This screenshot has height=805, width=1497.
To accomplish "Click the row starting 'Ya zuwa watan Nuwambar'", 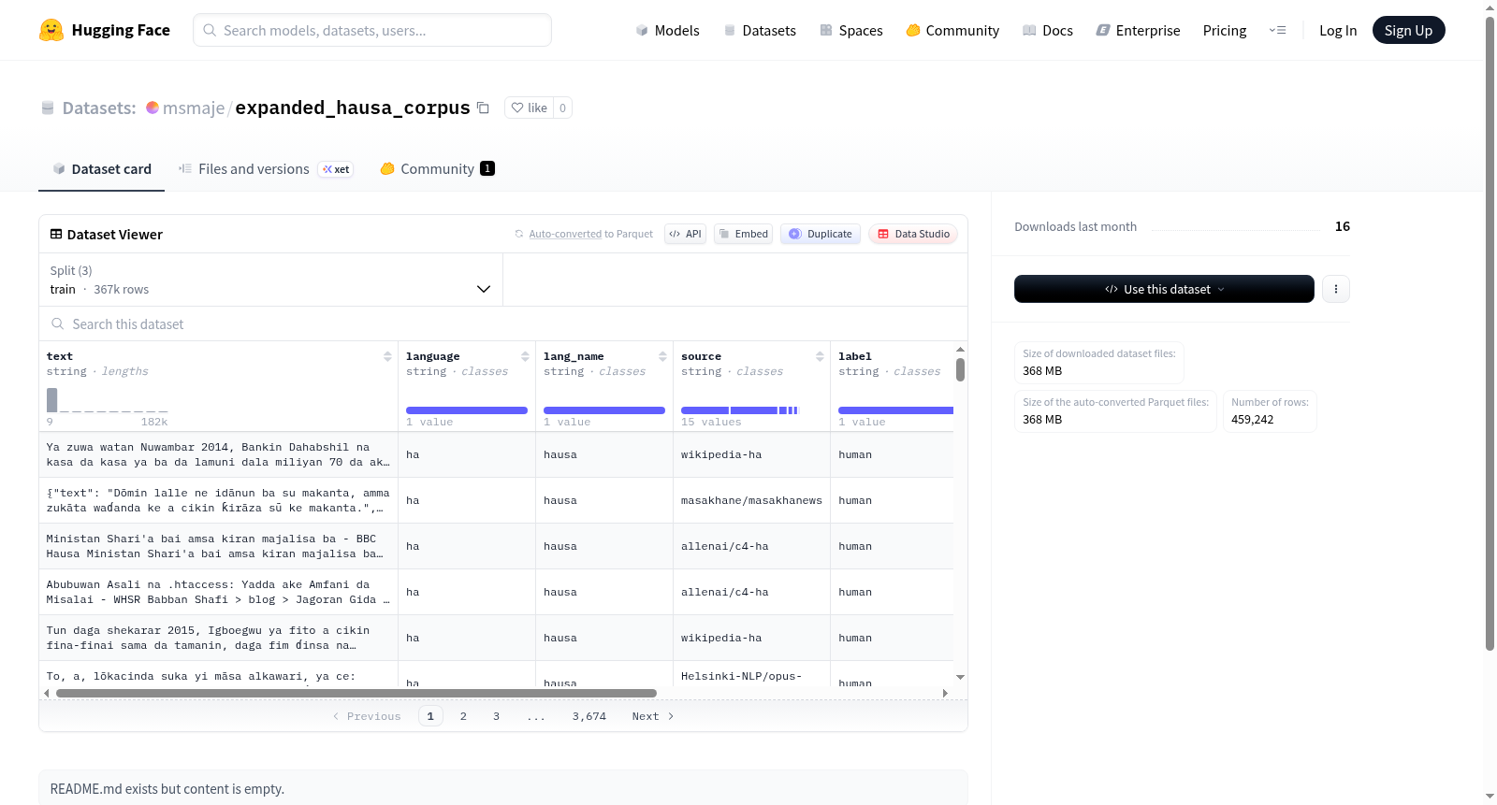I will tap(496, 454).
